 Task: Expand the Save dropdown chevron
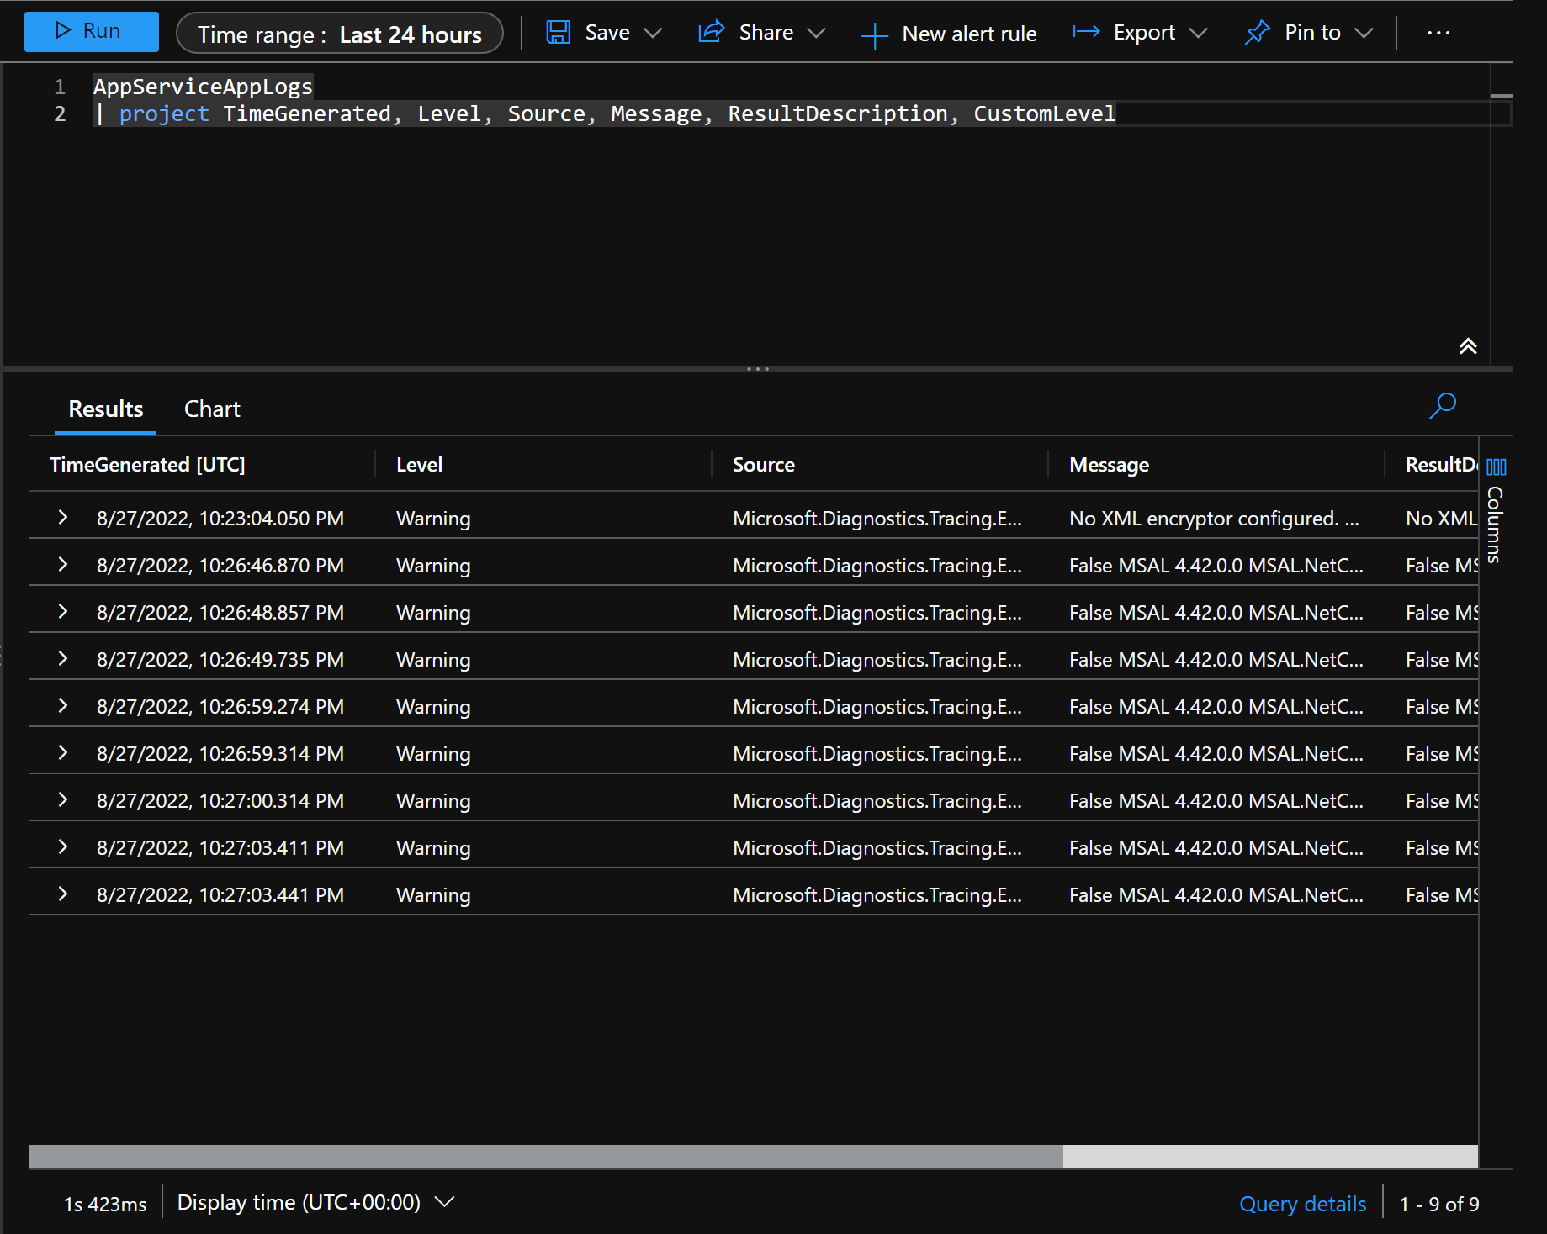[x=653, y=33]
